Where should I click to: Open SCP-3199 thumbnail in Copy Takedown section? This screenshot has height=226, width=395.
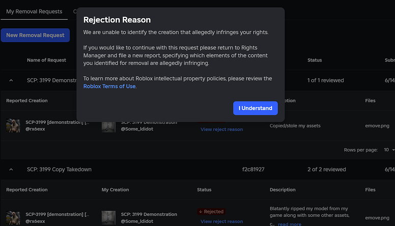(x=13, y=218)
